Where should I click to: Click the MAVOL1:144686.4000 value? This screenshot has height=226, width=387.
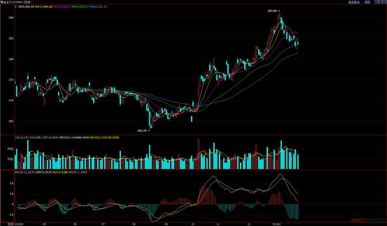click(x=74, y=137)
